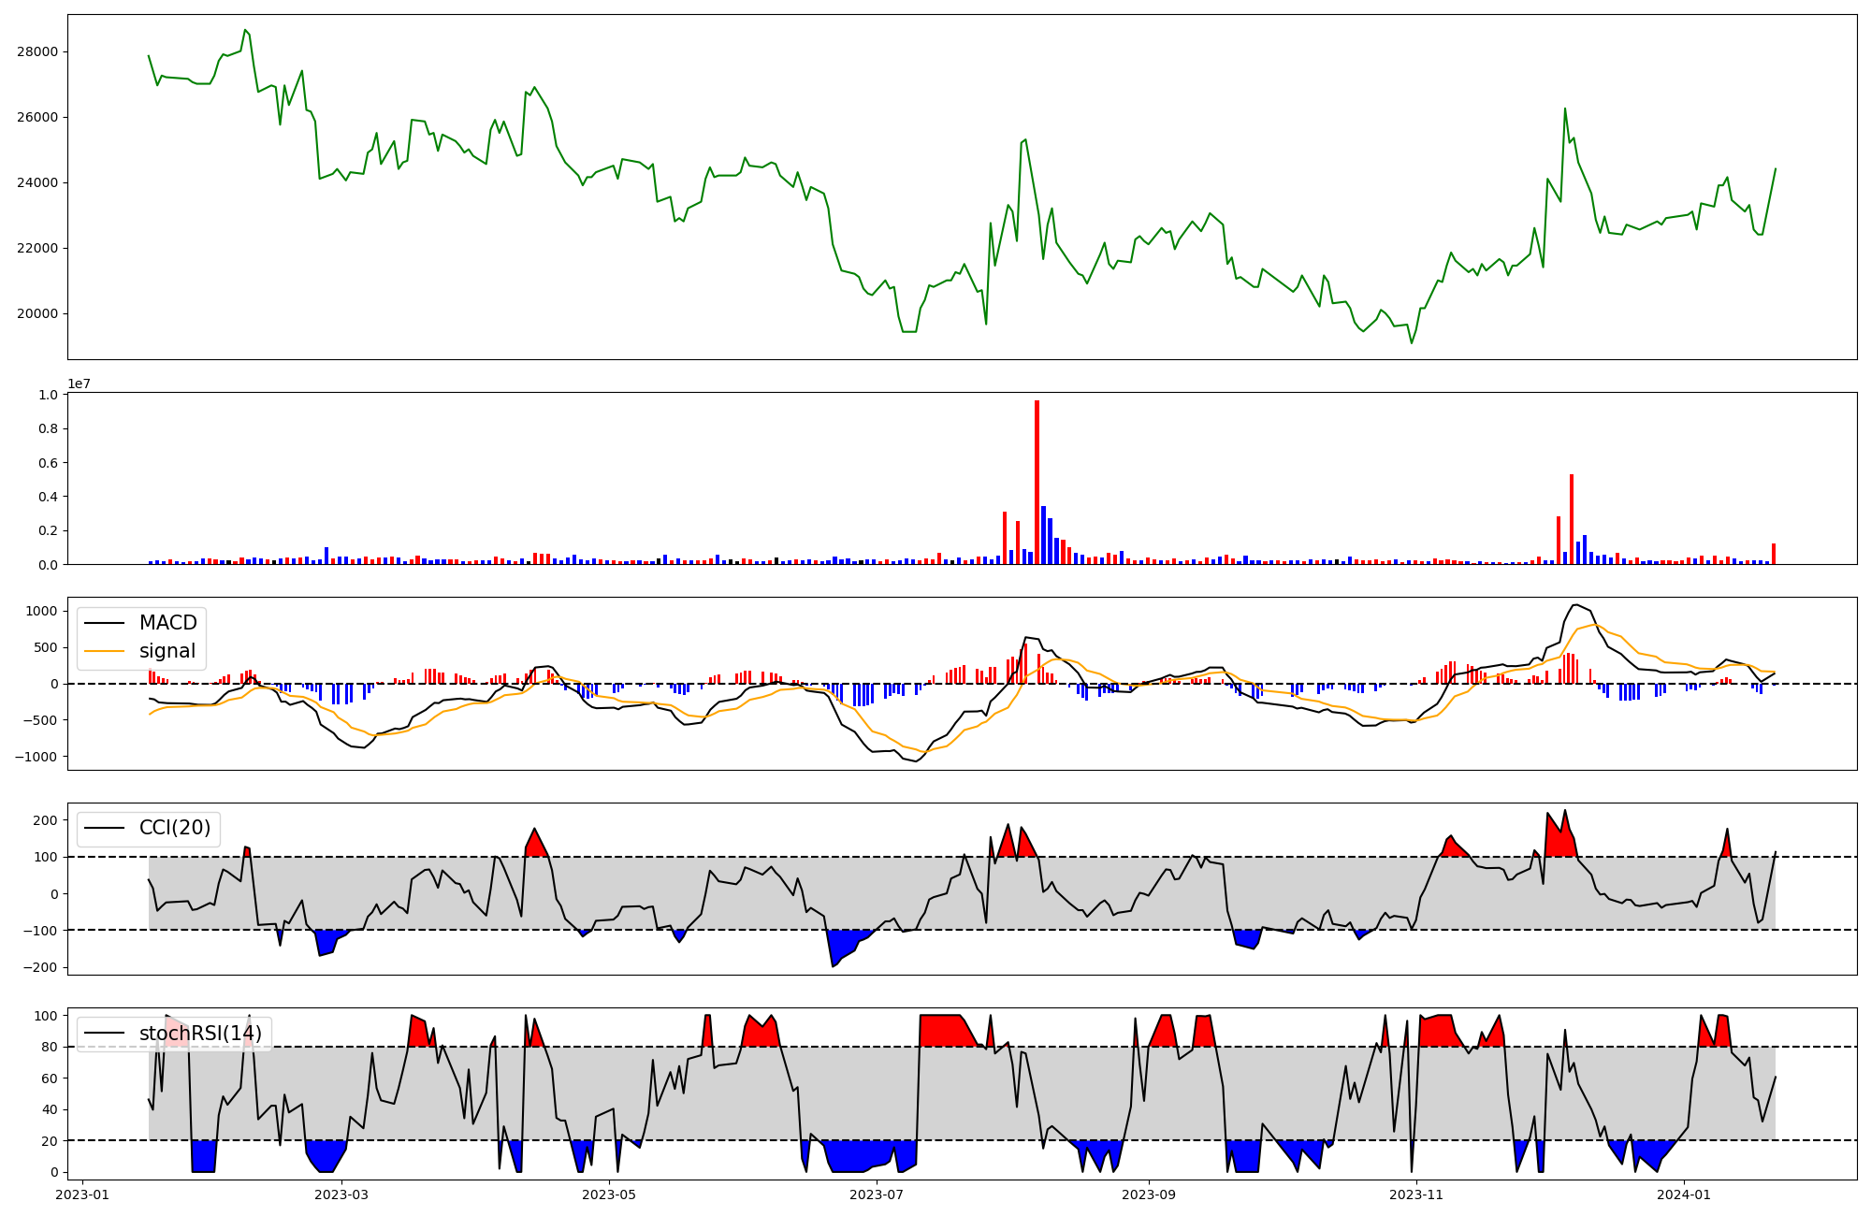This screenshot has width=1871, height=1216.
Task: Click the 2023-09 date tick label
Action: (1149, 1194)
